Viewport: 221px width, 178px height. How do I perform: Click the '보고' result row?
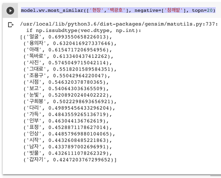pyautogui.click(x=66, y=89)
